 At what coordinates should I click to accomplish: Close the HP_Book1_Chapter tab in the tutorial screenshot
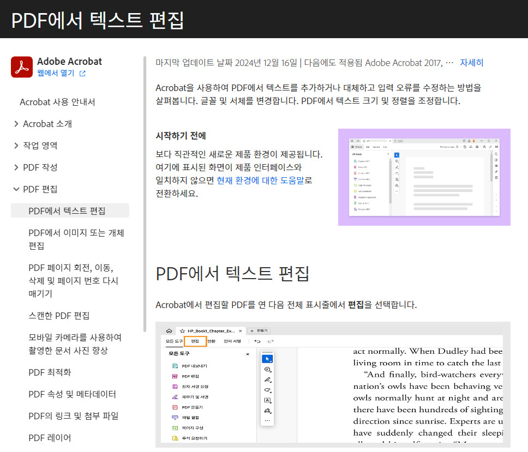[x=240, y=331]
